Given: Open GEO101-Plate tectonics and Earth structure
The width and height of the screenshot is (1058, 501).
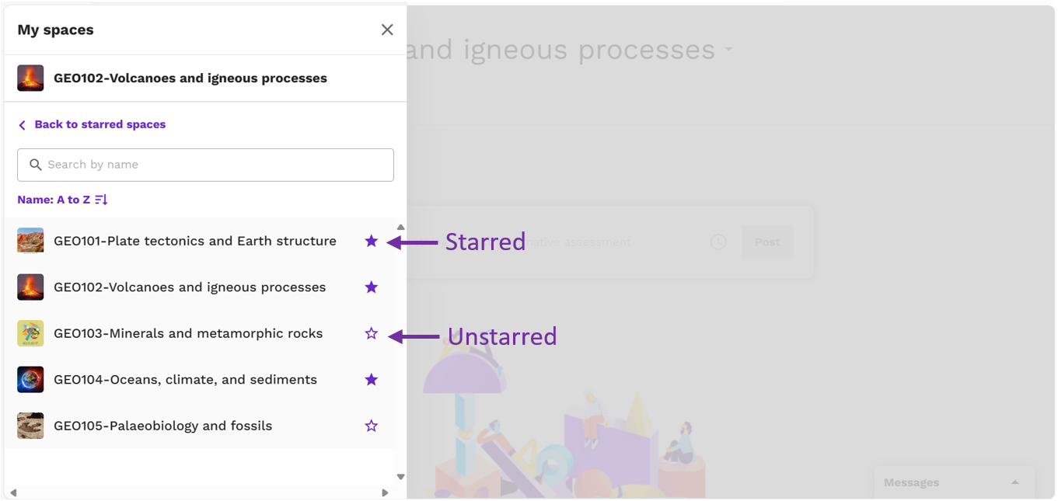Looking at the screenshot, I should [x=195, y=241].
